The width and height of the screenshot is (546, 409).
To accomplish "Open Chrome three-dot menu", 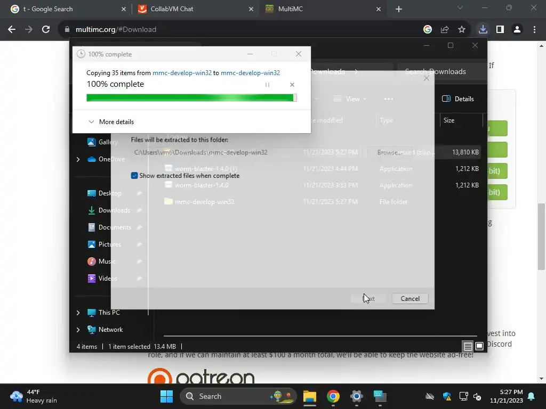I will (534, 30).
